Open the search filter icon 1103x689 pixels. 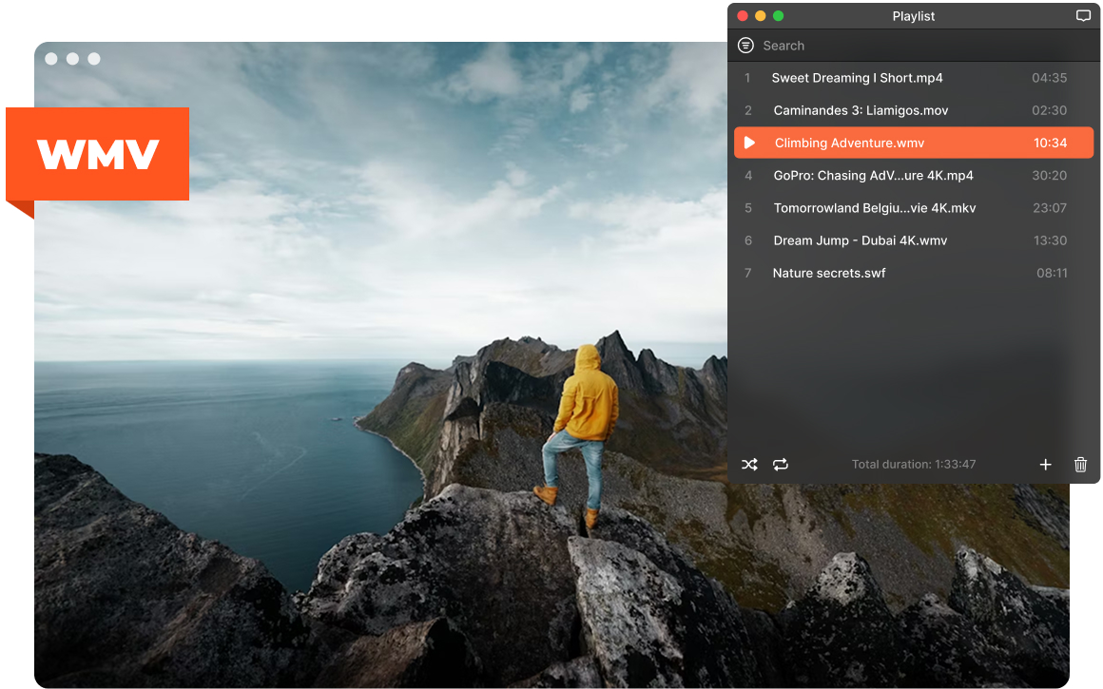(745, 46)
